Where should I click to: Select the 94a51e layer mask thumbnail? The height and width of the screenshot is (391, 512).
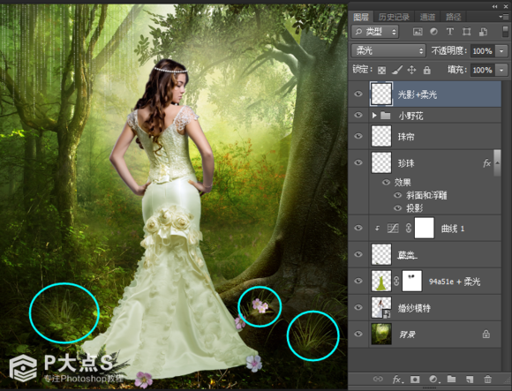coord(411,281)
